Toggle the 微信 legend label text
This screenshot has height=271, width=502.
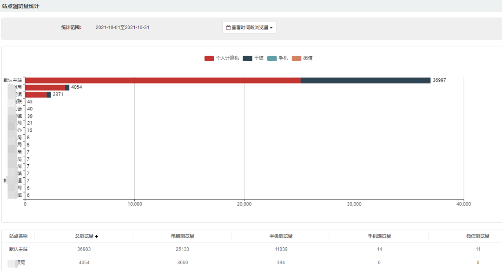pos(308,58)
